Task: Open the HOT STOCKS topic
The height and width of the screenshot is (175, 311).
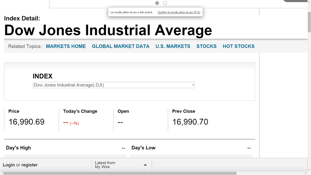Action: tap(239, 46)
